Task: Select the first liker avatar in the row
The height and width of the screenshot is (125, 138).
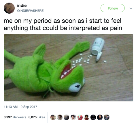Action: tap(53, 117)
